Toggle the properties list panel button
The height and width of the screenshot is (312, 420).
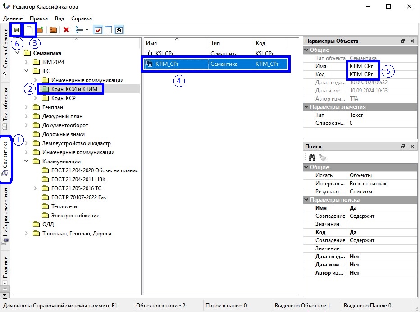click(x=108, y=30)
